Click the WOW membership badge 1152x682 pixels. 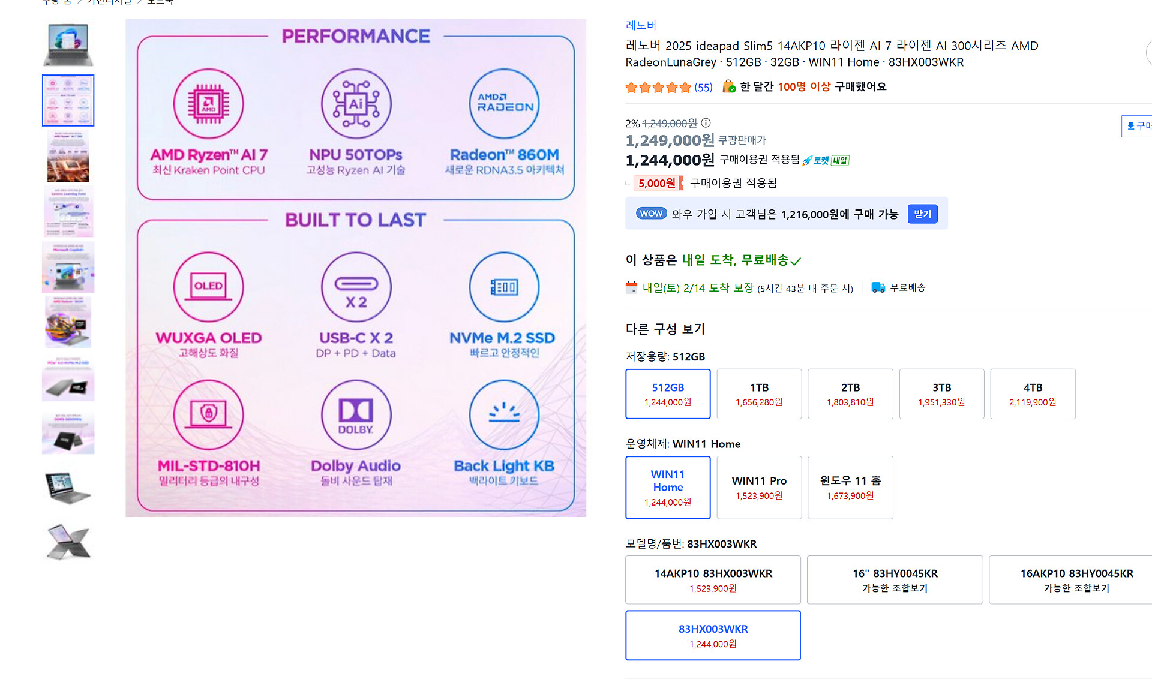pyautogui.click(x=651, y=214)
